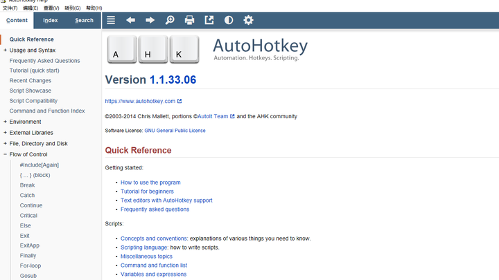The height and width of the screenshot is (280, 499).
Task: Open Recent Changes in sidebar
Action: coord(30,81)
